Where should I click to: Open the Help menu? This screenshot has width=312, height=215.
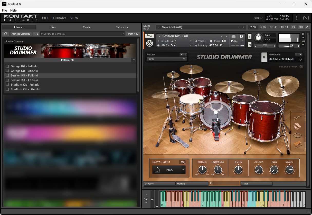pos(13,11)
